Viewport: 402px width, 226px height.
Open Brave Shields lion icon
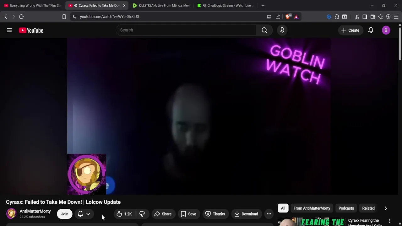[288, 17]
